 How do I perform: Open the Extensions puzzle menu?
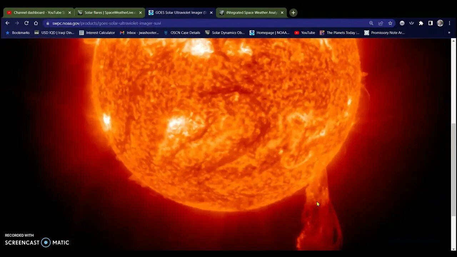[x=421, y=23]
